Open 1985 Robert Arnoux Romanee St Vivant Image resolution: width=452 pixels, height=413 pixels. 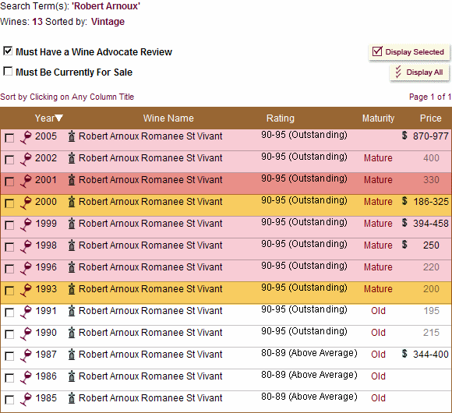click(x=150, y=398)
